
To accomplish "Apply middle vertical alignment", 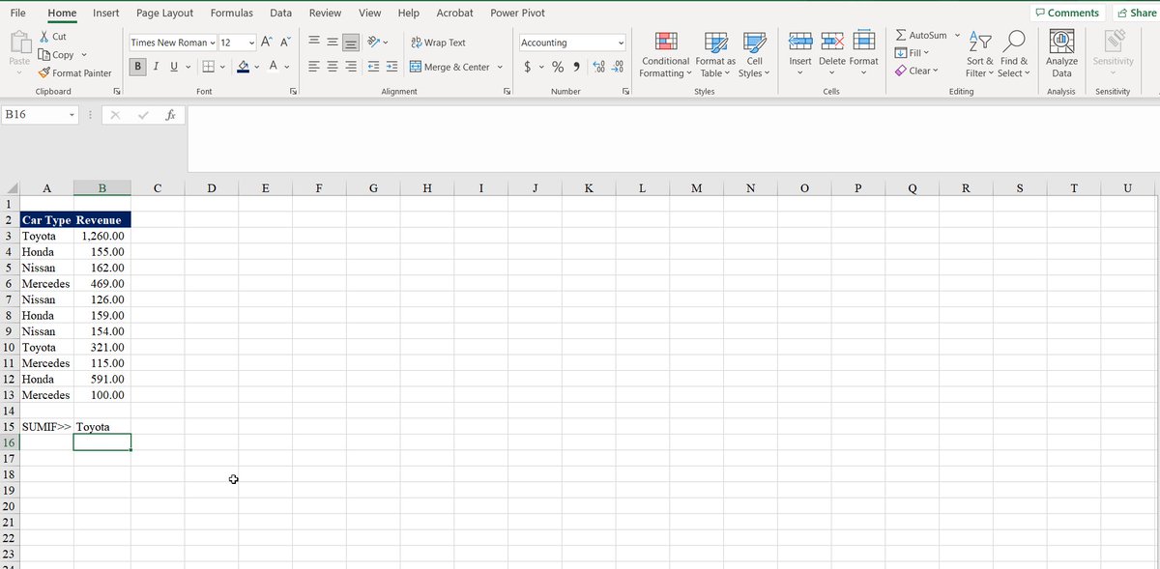I will (x=333, y=43).
